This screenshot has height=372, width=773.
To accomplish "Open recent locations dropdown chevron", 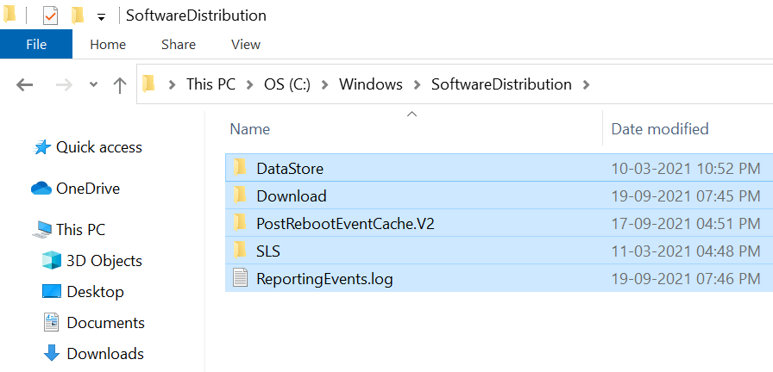I will pos(93,85).
